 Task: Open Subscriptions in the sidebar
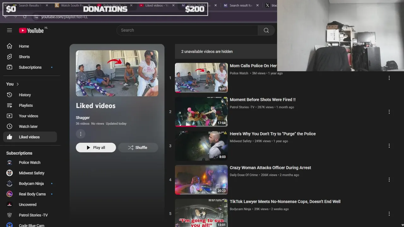pos(30,67)
